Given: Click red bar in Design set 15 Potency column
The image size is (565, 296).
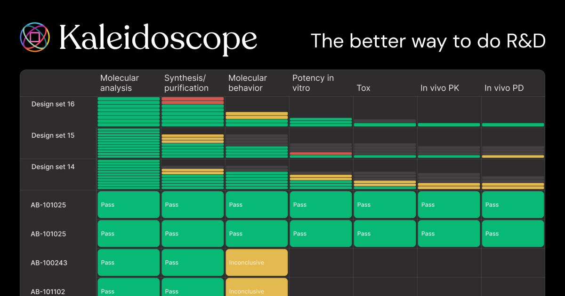Looking at the screenshot, I should pyautogui.click(x=321, y=153).
